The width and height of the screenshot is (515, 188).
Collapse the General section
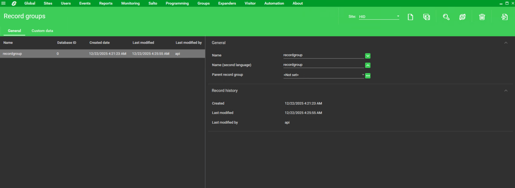[x=506, y=43]
